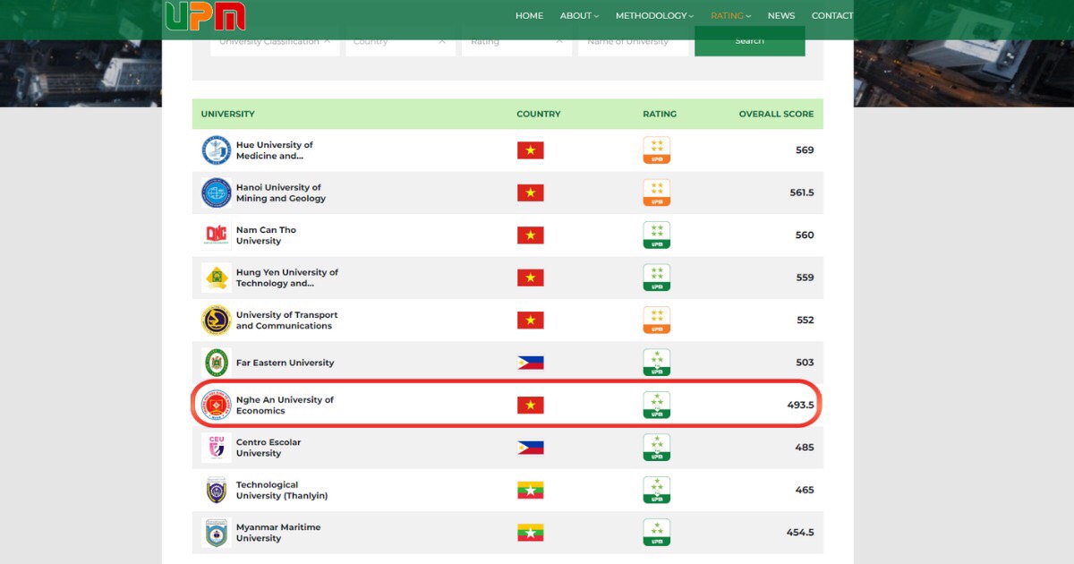The image size is (1074, 564).
Task: Click Hanoi University of Mining logo
Action: pyautogui.click(x=216, y=192)
